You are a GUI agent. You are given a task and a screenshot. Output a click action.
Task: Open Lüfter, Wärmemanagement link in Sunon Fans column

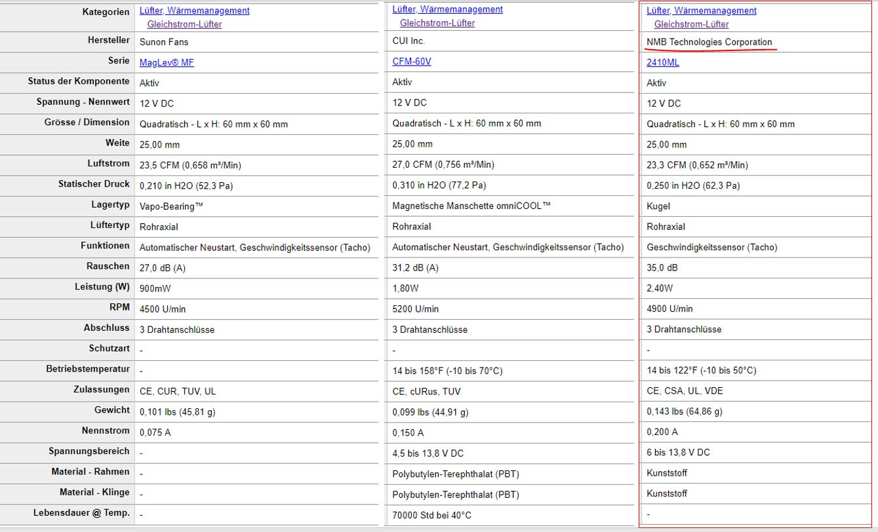(194, 10)
